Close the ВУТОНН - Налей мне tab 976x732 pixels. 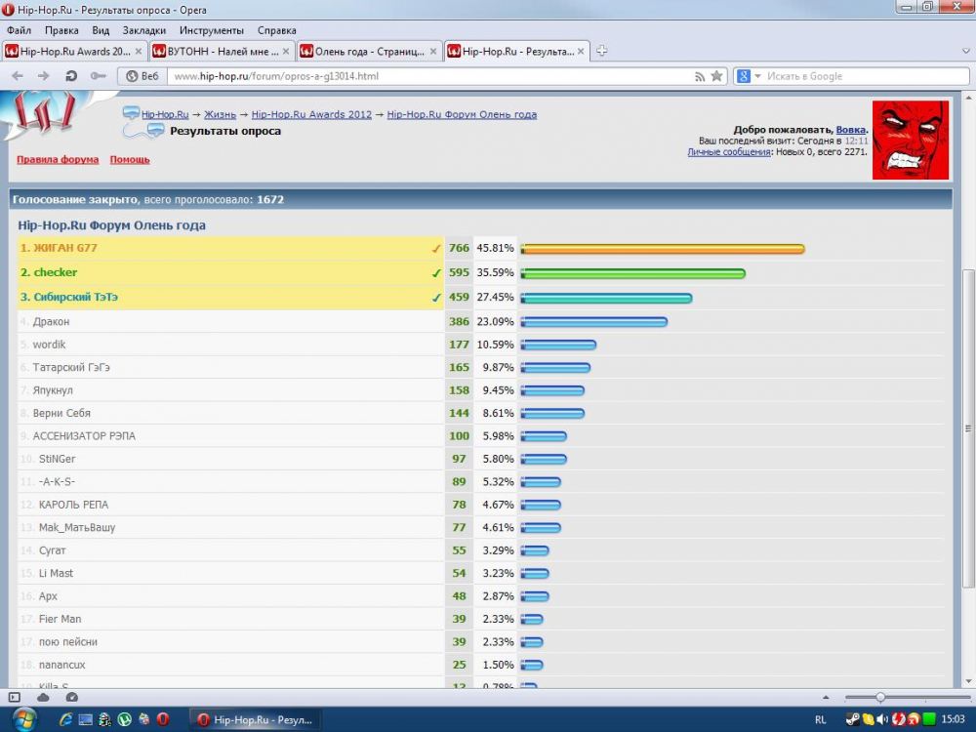click(x=286, y=52)
